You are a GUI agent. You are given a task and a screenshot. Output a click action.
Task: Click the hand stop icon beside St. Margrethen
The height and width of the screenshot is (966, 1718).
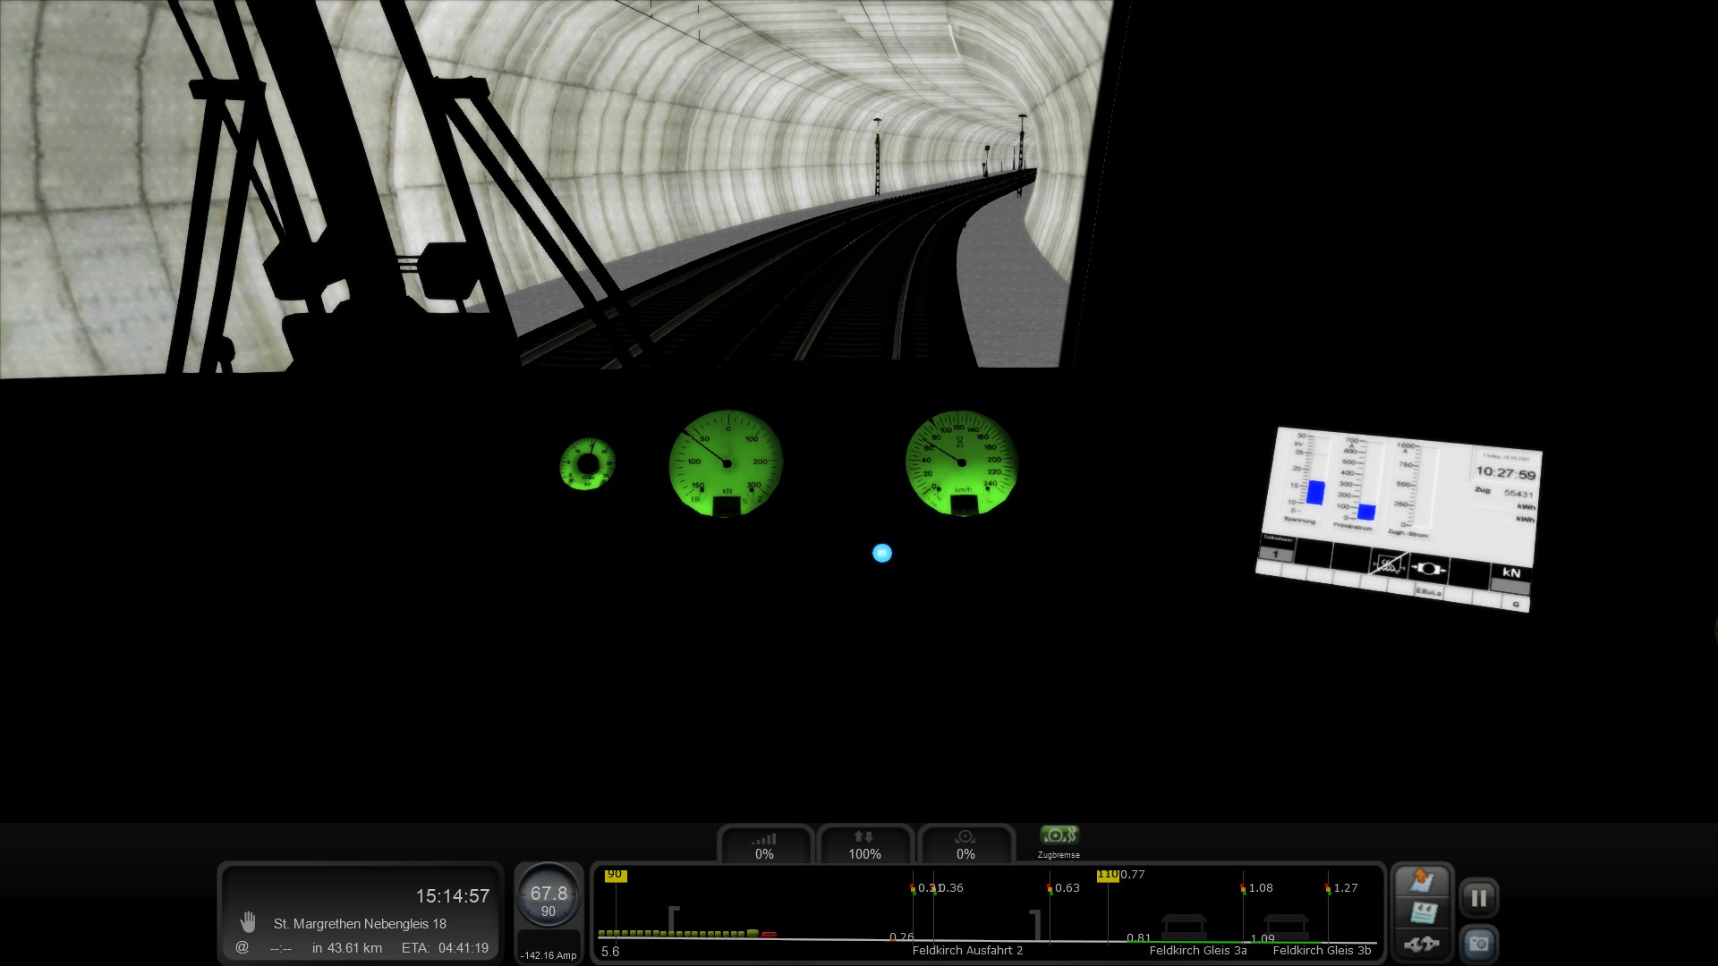tap(248, 922)
